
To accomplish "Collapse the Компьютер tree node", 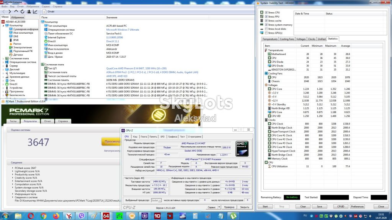I will click(3, 26).
